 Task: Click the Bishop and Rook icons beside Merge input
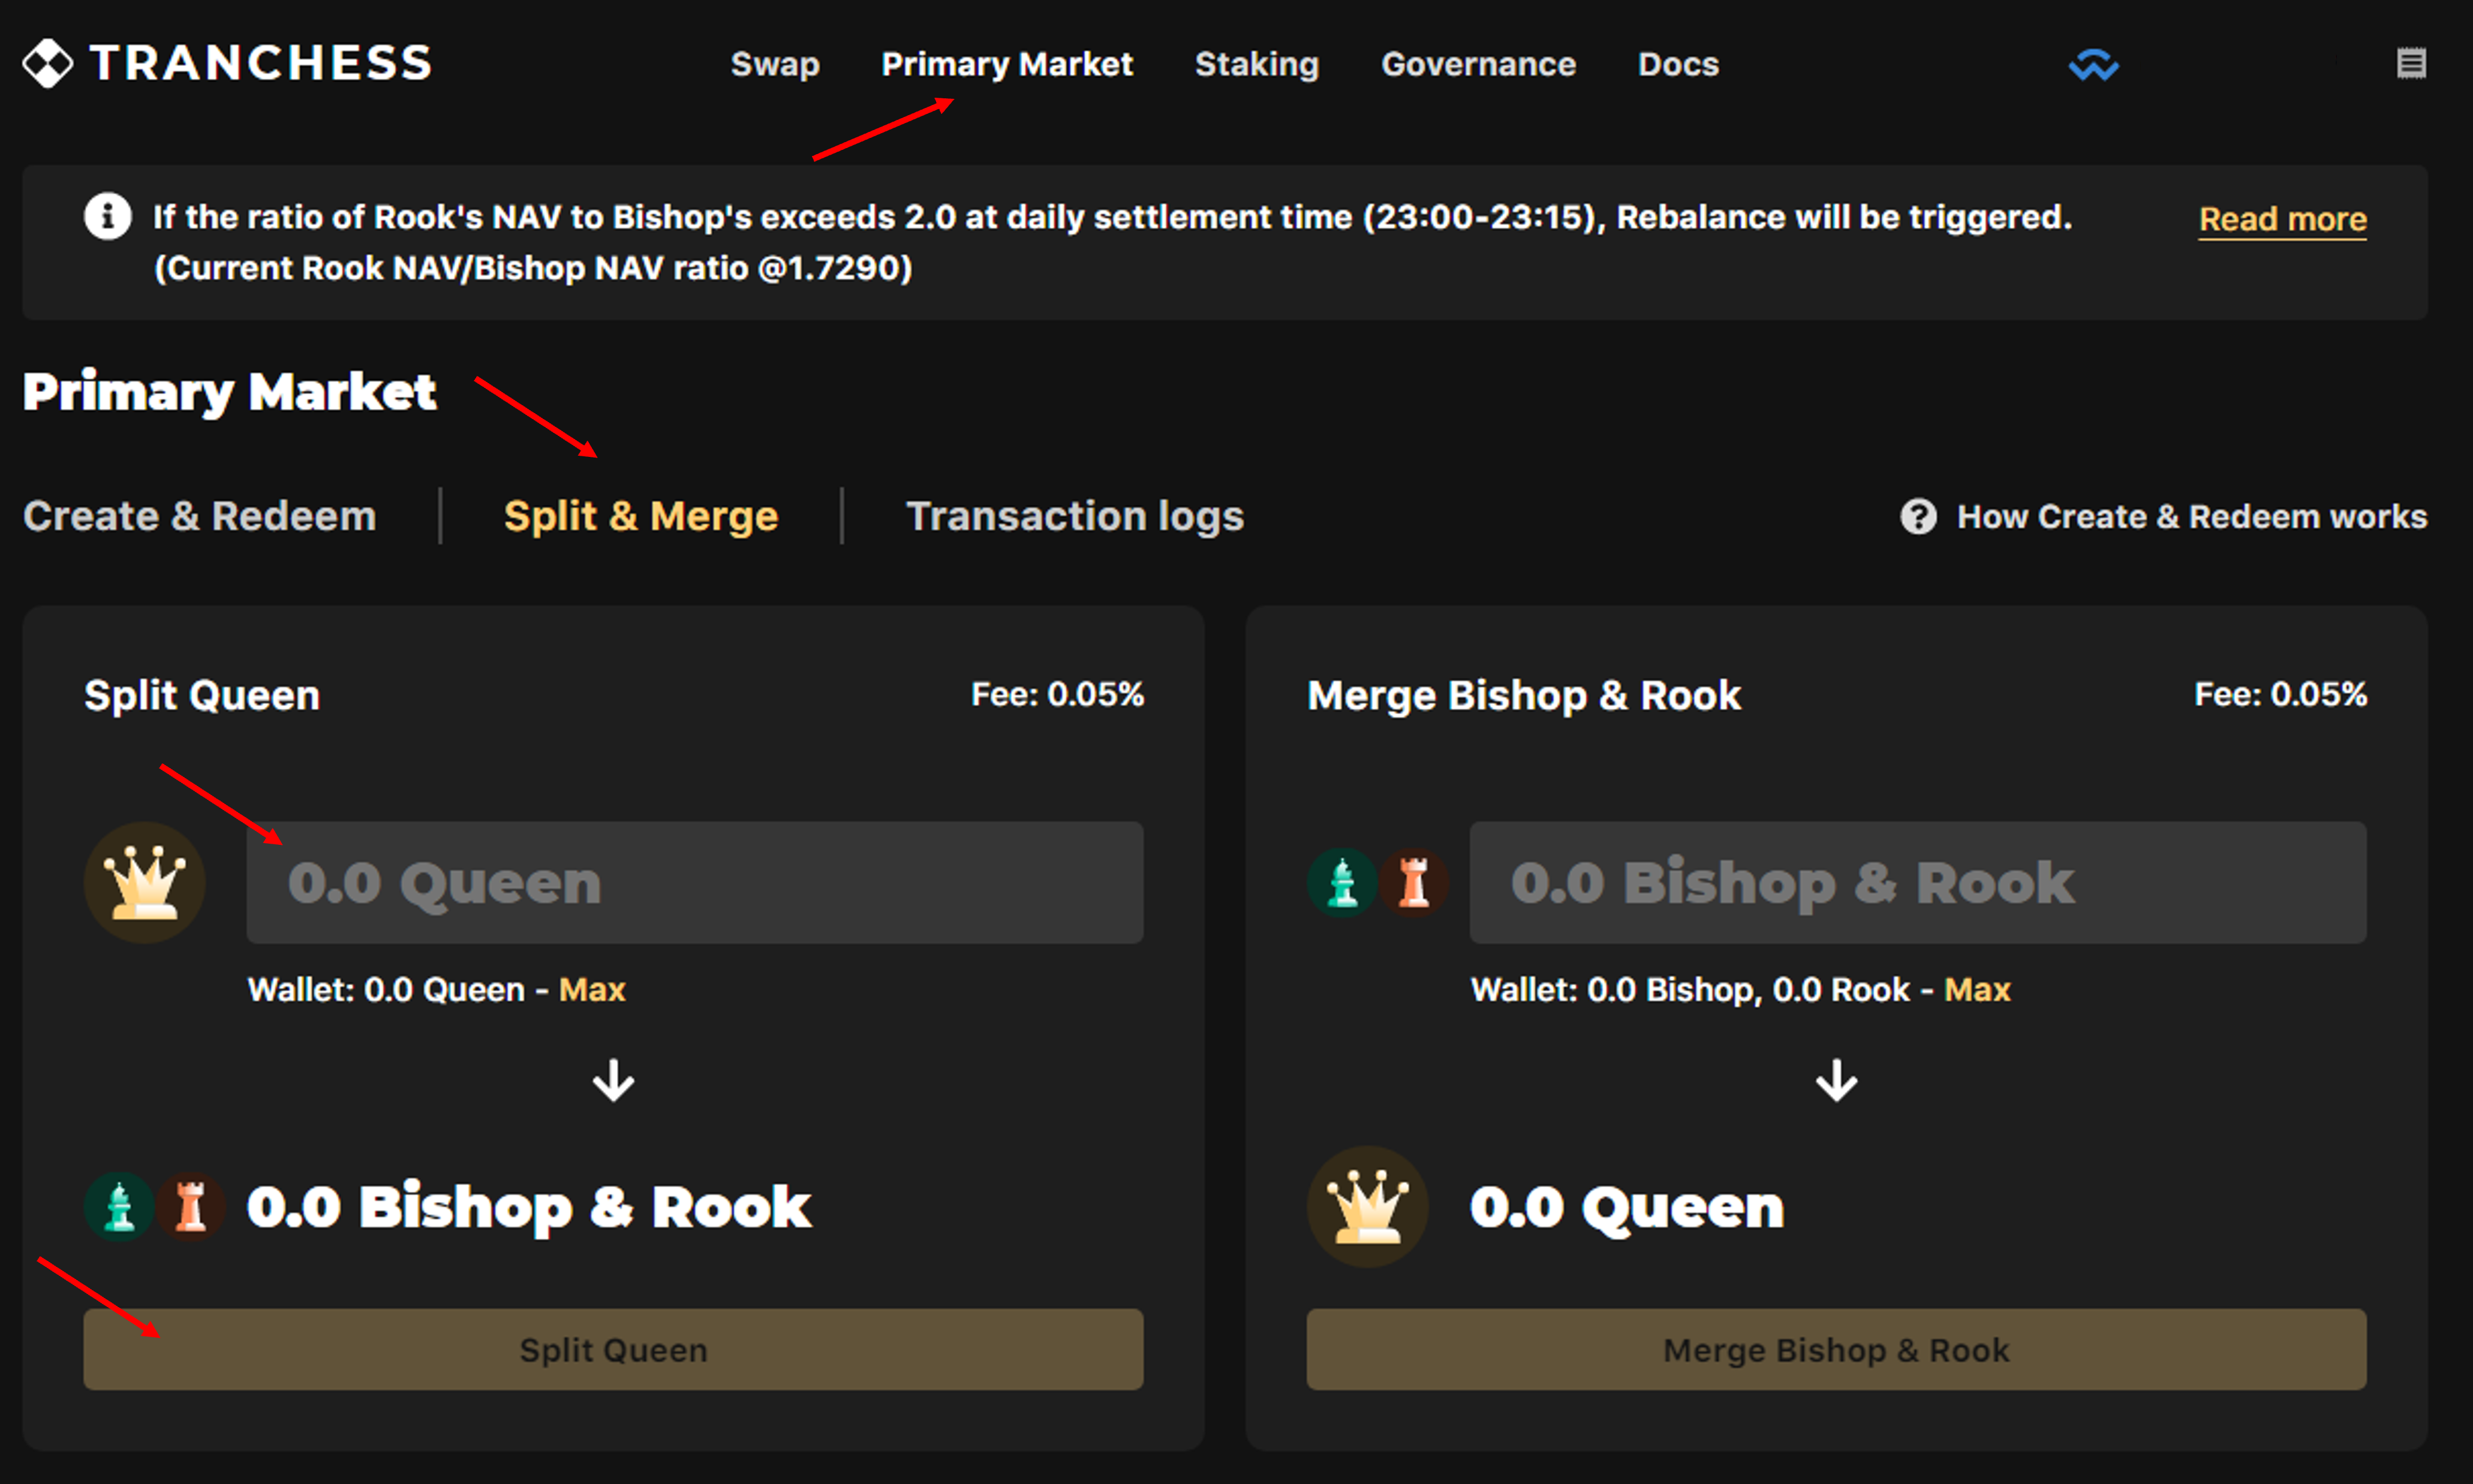point(1378,882)
